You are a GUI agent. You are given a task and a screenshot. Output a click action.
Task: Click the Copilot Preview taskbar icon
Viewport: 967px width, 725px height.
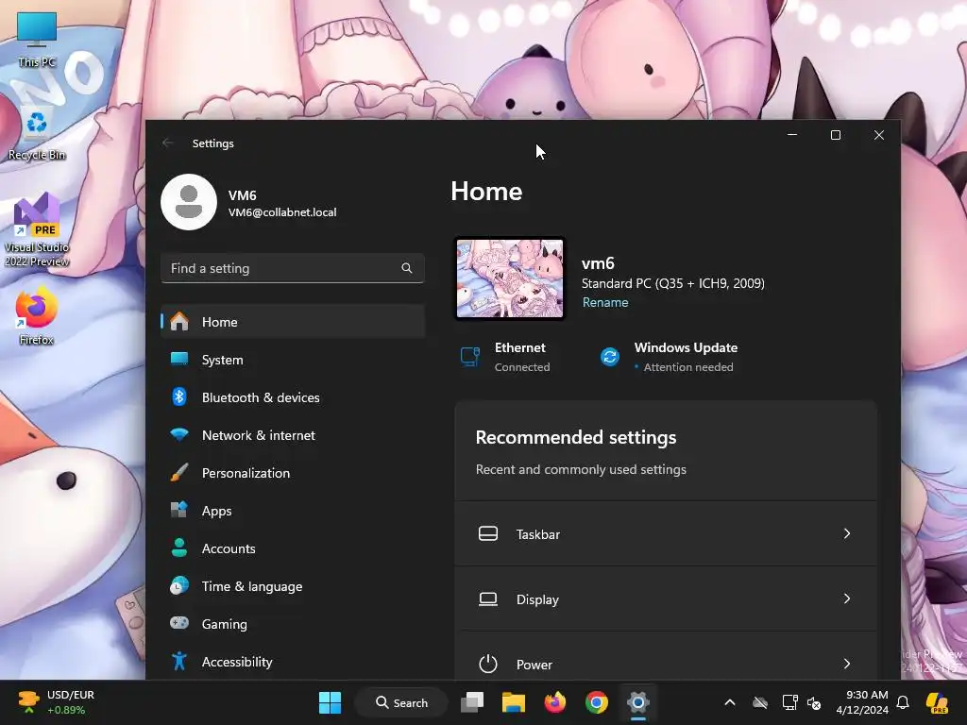[x=937, y=702]
